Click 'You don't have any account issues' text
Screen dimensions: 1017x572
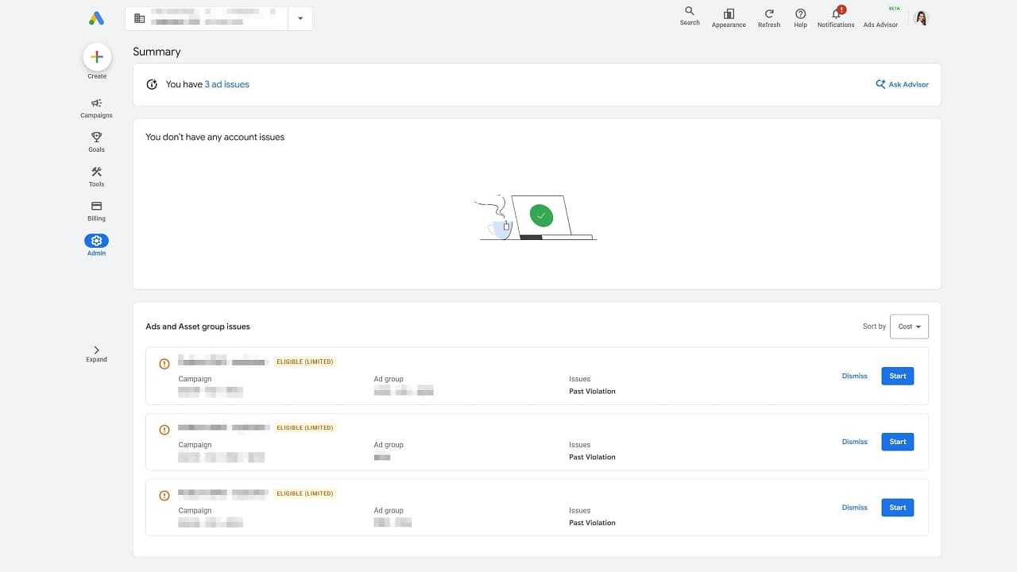click(x=215, y=137)
